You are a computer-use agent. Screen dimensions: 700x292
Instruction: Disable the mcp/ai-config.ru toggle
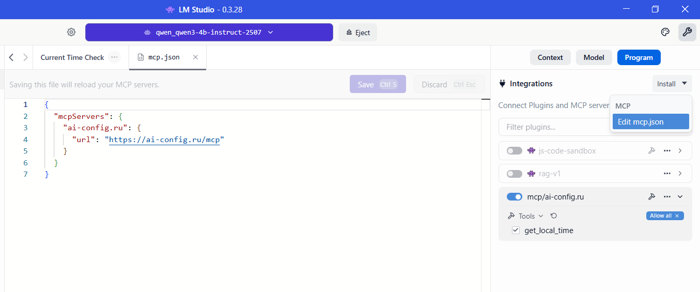(514, 196)
